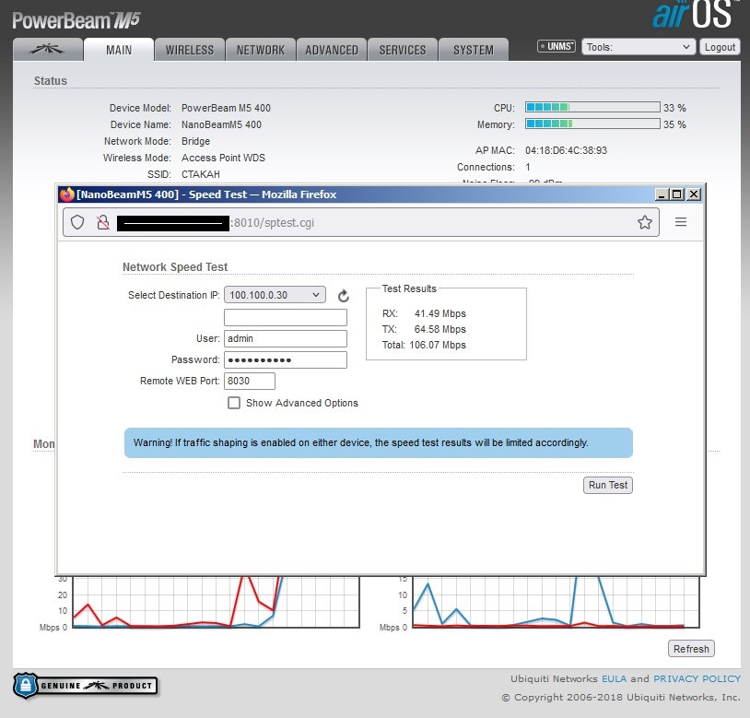
Task: Open the SERVICES tab
Action: [x=403, y=50]
